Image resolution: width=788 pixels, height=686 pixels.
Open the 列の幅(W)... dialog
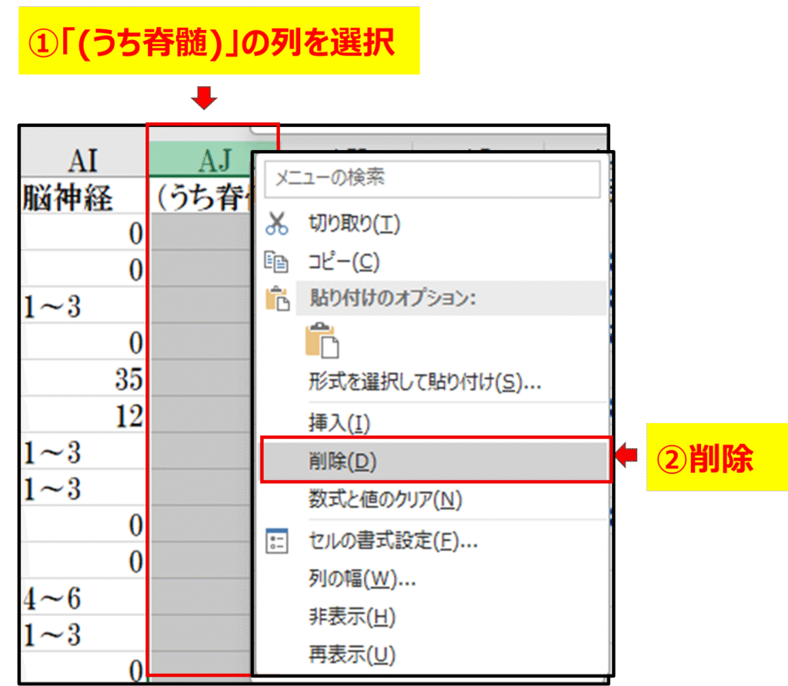click(362, 578)
